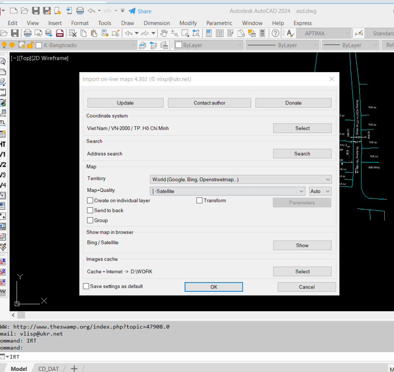Screen dimensions: 394x372
Task: Open the Dimension menu
Action: 157,23
